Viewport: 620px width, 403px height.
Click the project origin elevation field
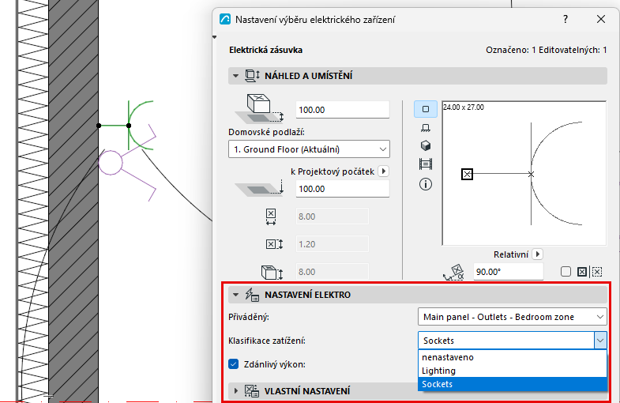tap(343, 189)
